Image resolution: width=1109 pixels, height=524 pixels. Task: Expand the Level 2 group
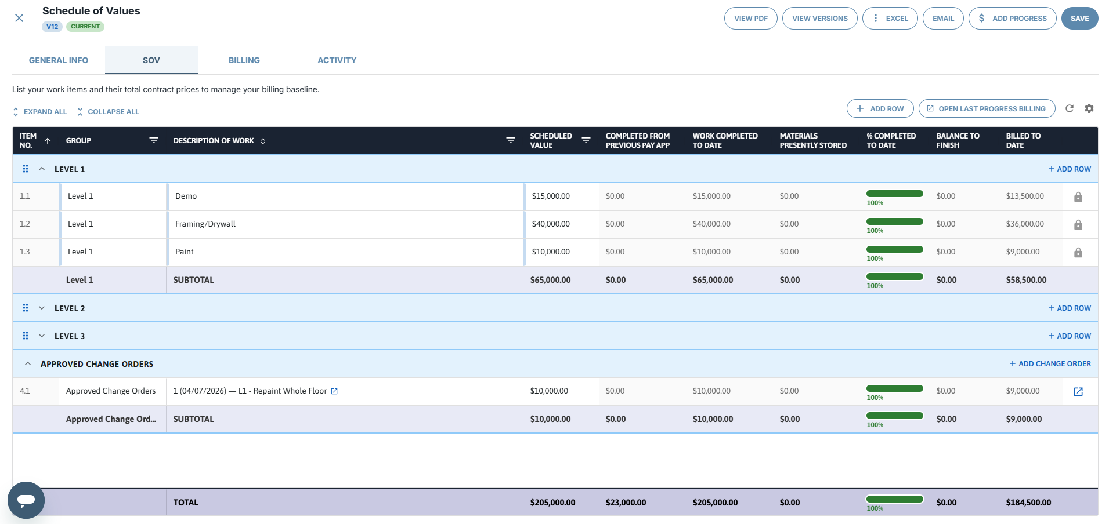tap(42, 308)
